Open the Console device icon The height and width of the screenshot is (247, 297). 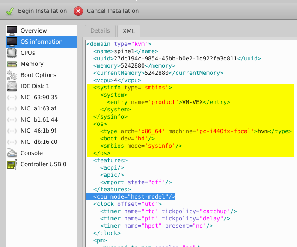[x=12, y=153]
